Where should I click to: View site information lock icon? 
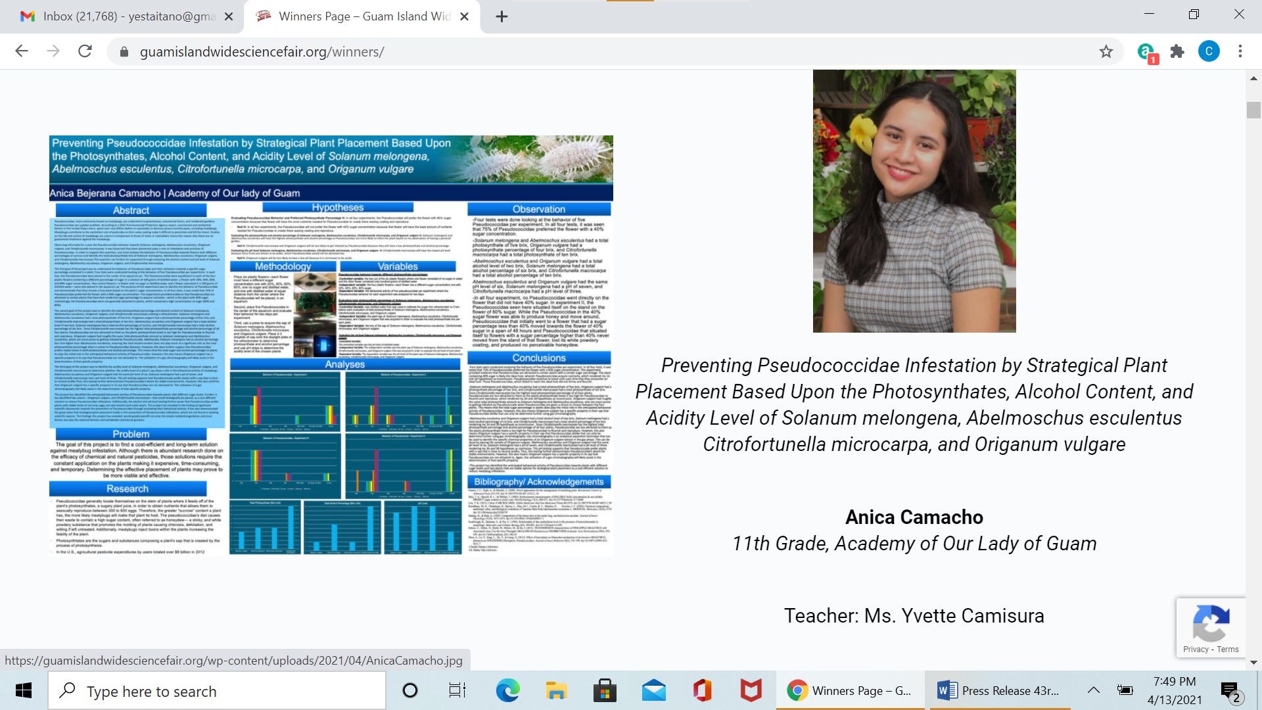pos(124,52)
